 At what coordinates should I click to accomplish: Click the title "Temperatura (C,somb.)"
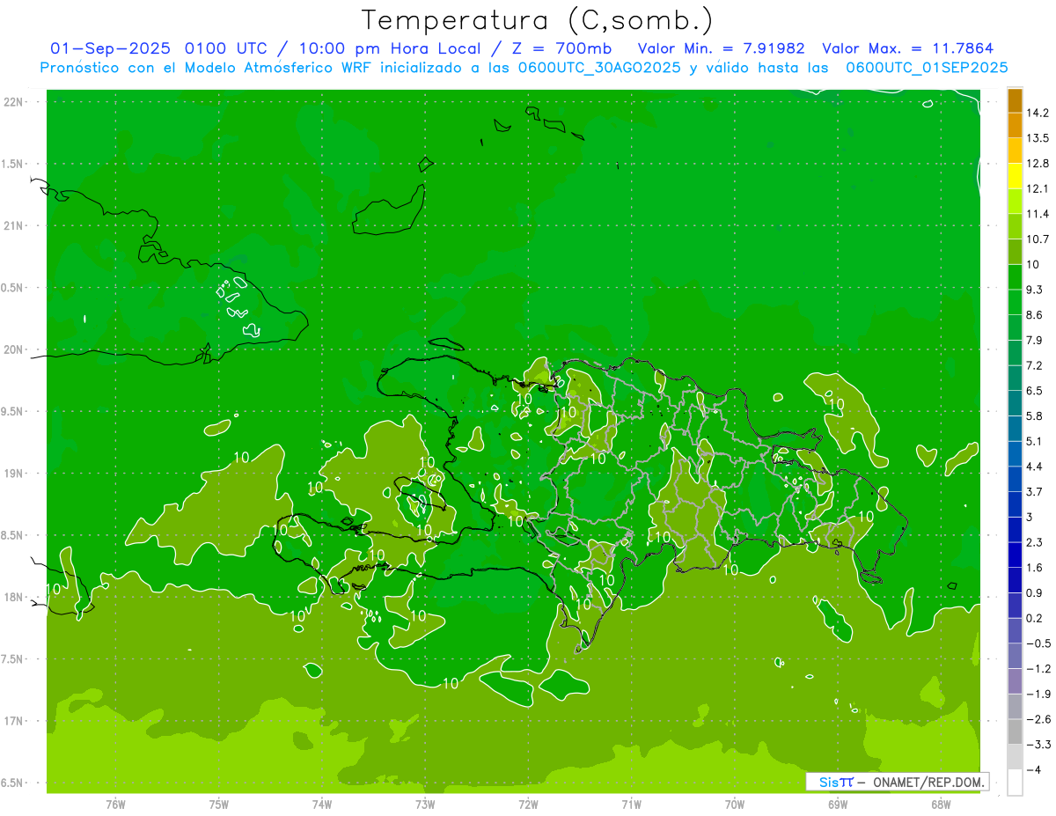538,20
